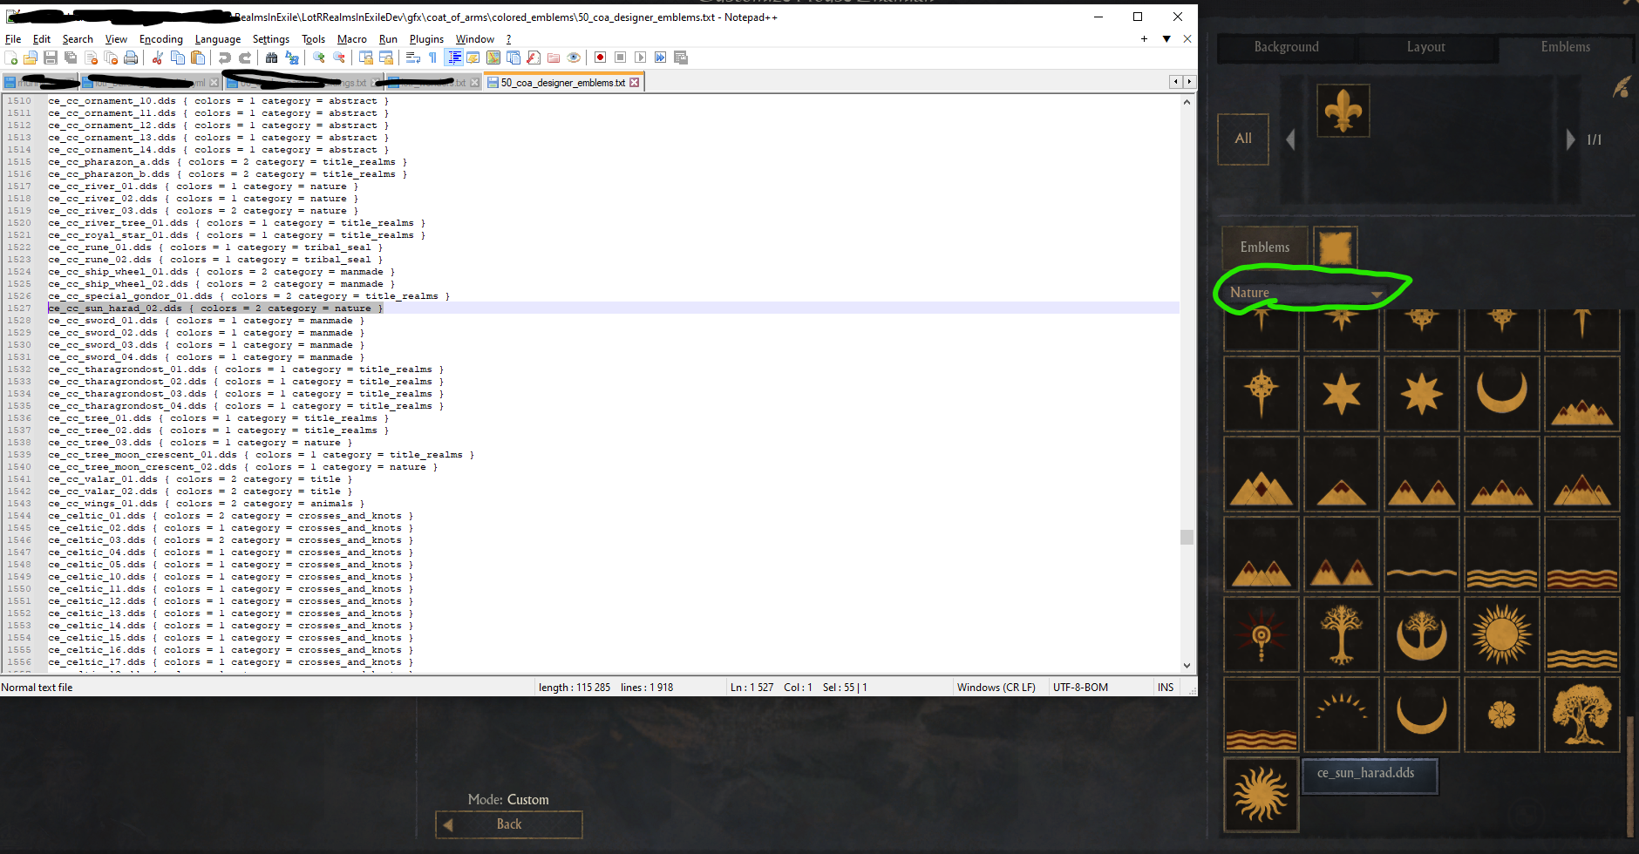1639x854 pixels.
Task: Click the Save All icon in the toolbar
Action: pos(71,58)
